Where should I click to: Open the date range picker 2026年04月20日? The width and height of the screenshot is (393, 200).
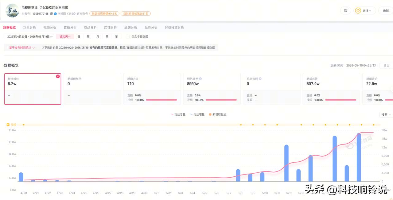tap(30, 37)
